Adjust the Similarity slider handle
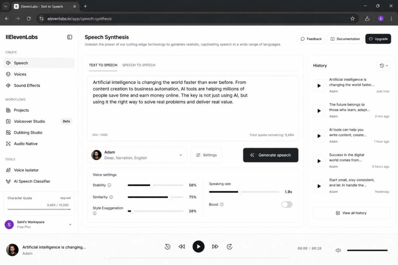398x265 pixels. 169,197
